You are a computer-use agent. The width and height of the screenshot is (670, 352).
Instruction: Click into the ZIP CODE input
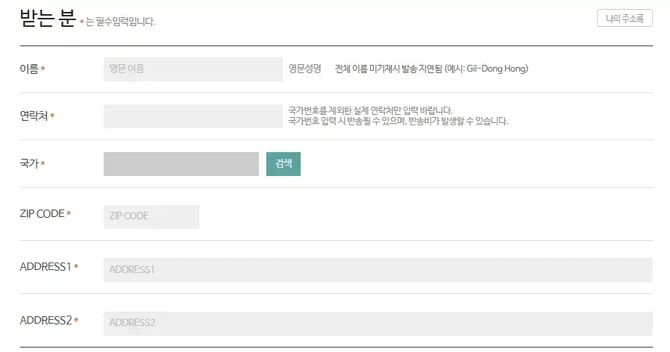coord(151,216)
